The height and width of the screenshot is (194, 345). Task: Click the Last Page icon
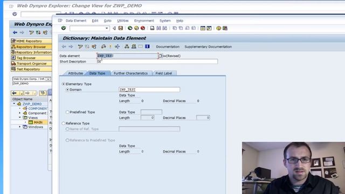tap(194, 28)
